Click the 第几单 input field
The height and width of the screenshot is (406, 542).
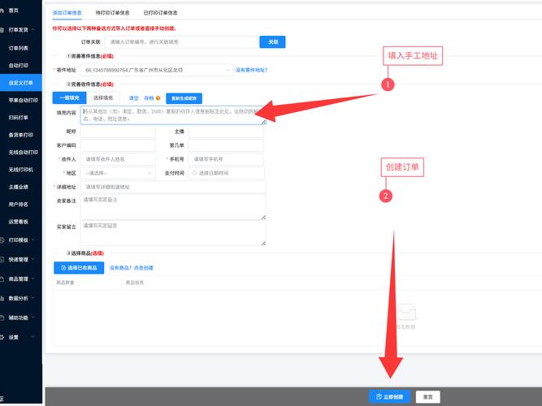(x=226, y=145)
